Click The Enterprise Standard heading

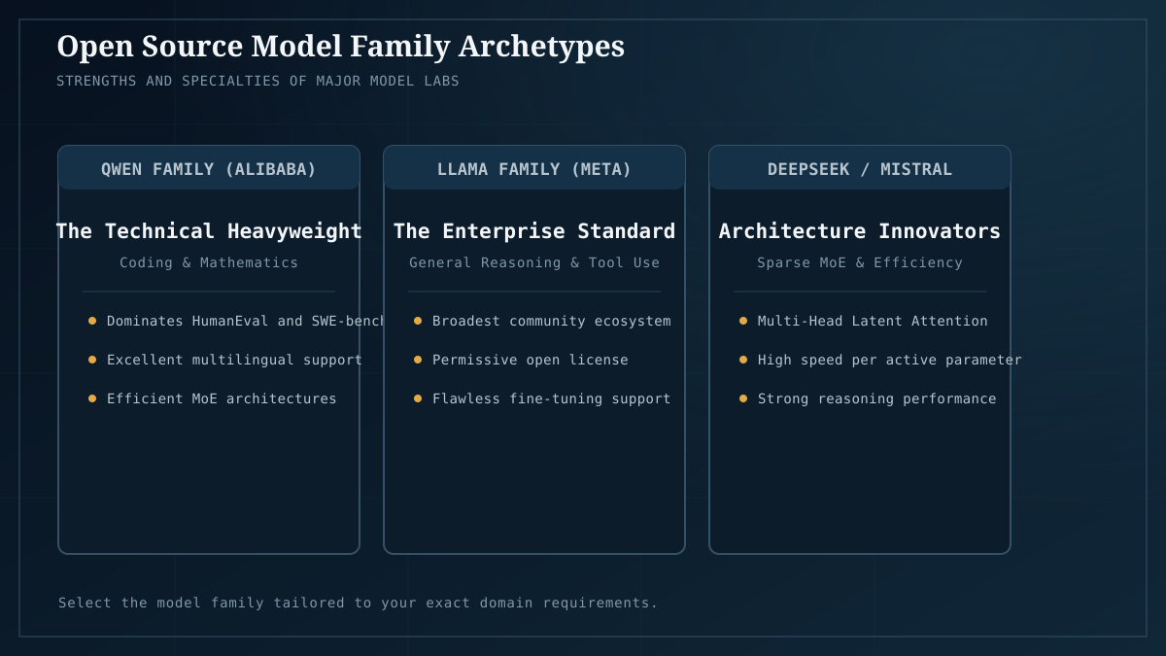coord(534,231)
